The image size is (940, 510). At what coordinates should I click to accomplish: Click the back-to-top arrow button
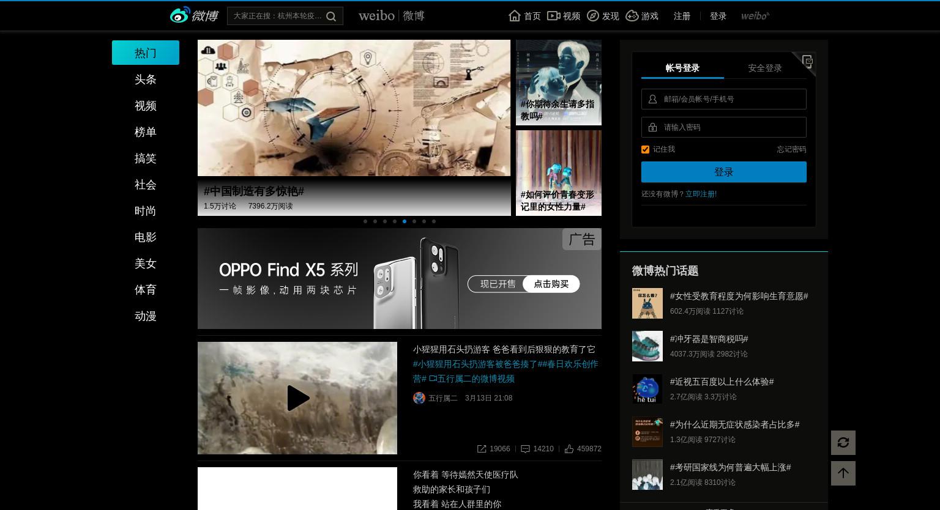coord(843,473)
